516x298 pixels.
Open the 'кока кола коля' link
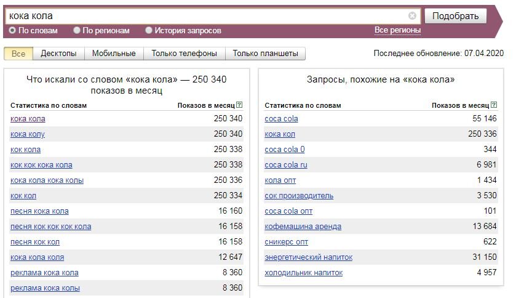pos(37,257)
